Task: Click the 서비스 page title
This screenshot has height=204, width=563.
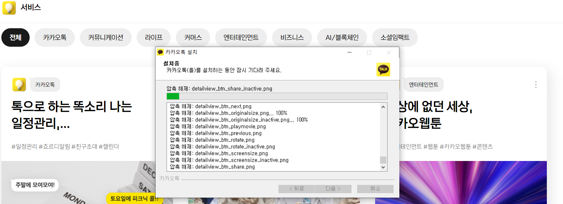Action: pos(31,7)
